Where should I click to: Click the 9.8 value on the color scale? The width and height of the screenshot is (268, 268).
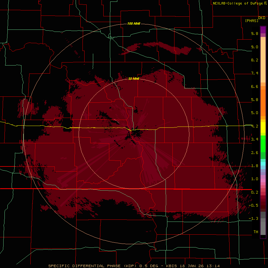pos(255,33)
